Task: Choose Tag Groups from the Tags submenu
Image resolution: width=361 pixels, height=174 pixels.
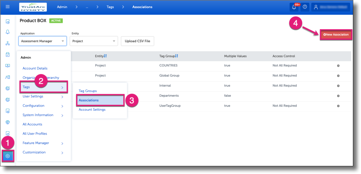Action: click(x=88, y=91)
